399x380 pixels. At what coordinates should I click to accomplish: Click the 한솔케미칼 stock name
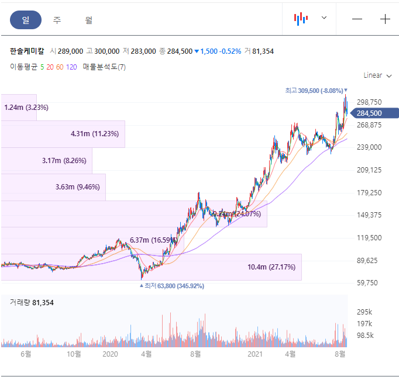point(27,51)
